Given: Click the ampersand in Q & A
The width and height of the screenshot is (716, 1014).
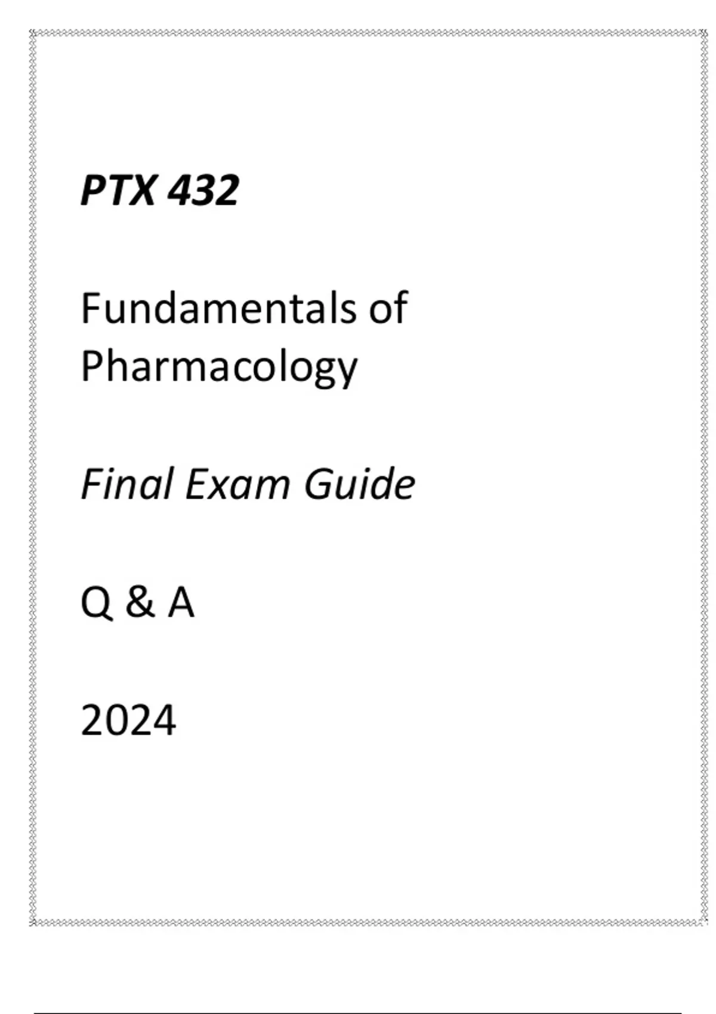Looking at the screenshot, I should (140, 602).
